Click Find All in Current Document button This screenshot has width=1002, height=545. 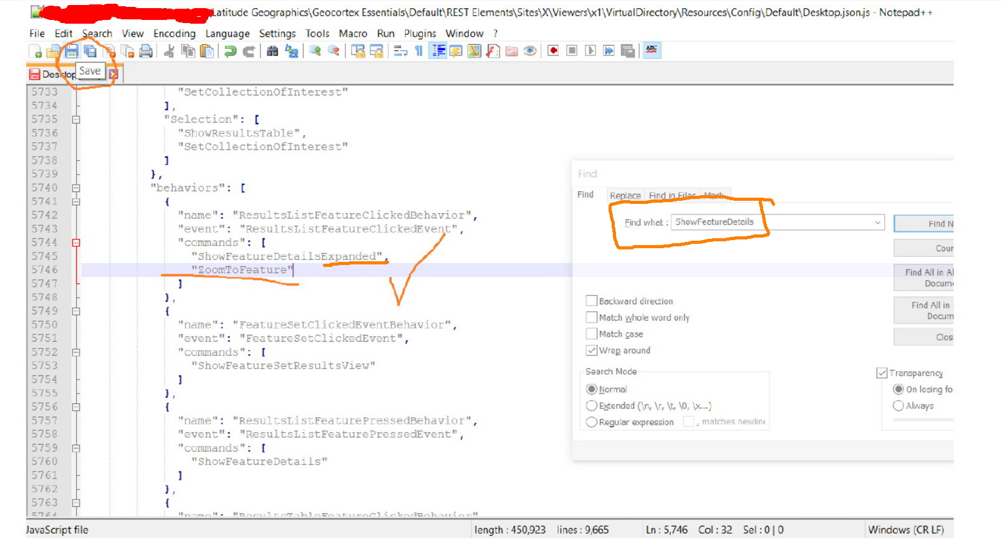(x=924, y=311)
